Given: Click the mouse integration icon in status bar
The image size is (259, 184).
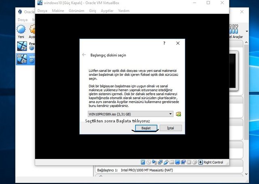Looking at the screenshot, I should coord(195,162).
